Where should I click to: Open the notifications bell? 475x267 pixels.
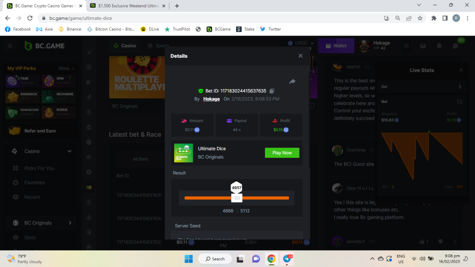pos(439,46)
